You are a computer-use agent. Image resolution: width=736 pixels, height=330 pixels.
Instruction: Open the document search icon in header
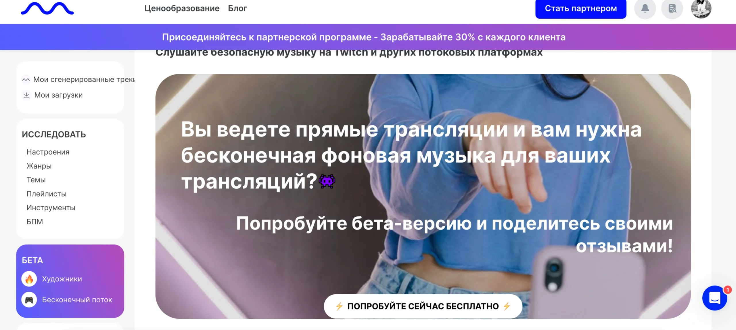[x=672, y=9]
